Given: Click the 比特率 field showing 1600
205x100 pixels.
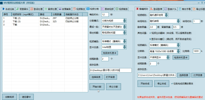Looking at the screenshot, I should click(196, 51).
